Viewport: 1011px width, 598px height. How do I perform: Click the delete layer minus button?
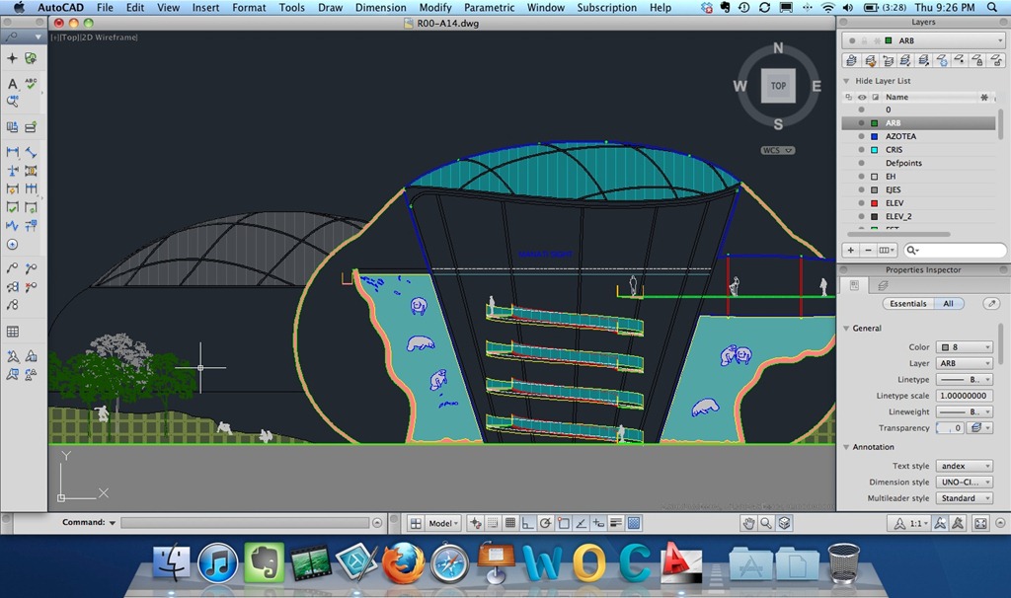pyautogui.click(x=868, y=251)
